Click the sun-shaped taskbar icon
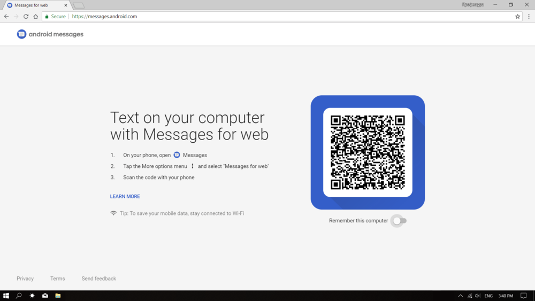Image resolution: width=535 pixels, height=301 pixels. 32,296
